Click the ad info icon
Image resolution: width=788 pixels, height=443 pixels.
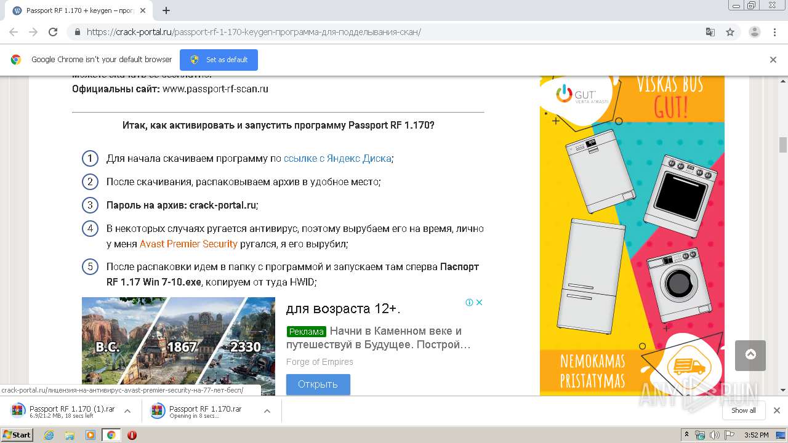pyautogui.click(x=469, y=302)
